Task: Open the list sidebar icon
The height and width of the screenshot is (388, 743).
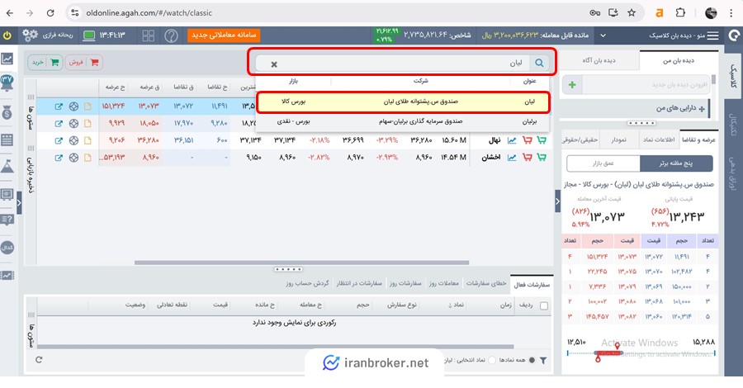Action: tap(7, 140)
